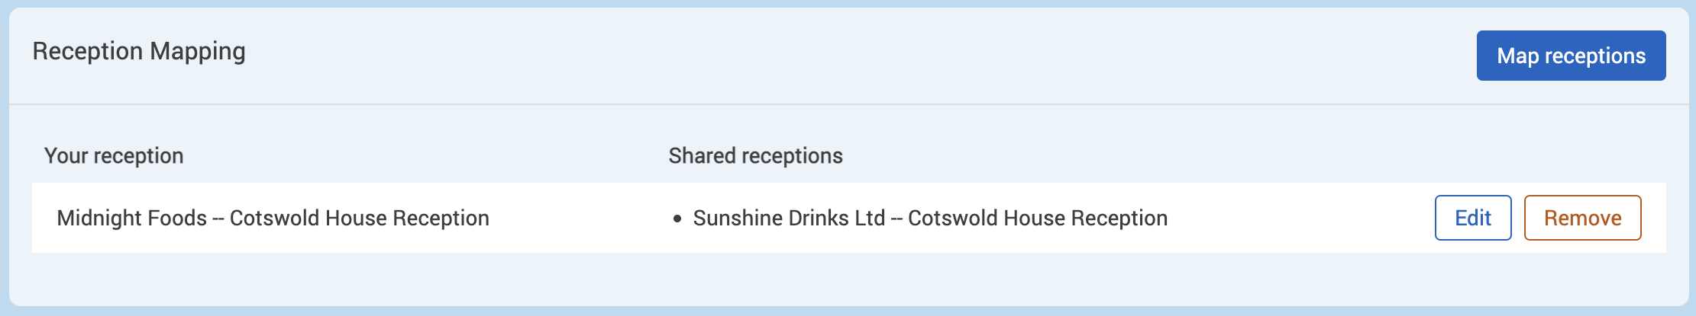Delete the Sunshine Drinks mapping with Remove

click(1582, 218)
